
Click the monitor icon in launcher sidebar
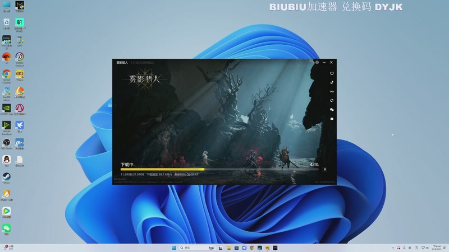tap(332, 73)
